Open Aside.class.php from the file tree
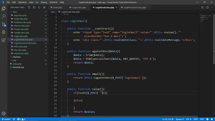The height and width of the screenshot is (121, 215). (21, 19)
